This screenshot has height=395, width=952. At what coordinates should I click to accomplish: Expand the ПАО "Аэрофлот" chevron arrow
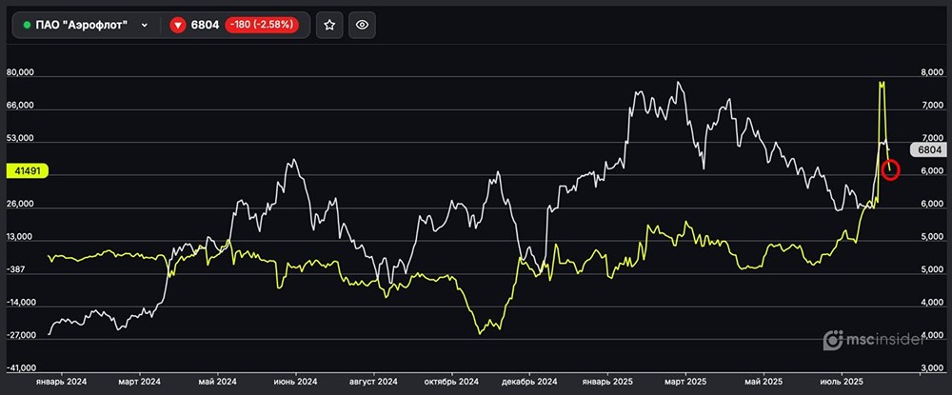145,26
